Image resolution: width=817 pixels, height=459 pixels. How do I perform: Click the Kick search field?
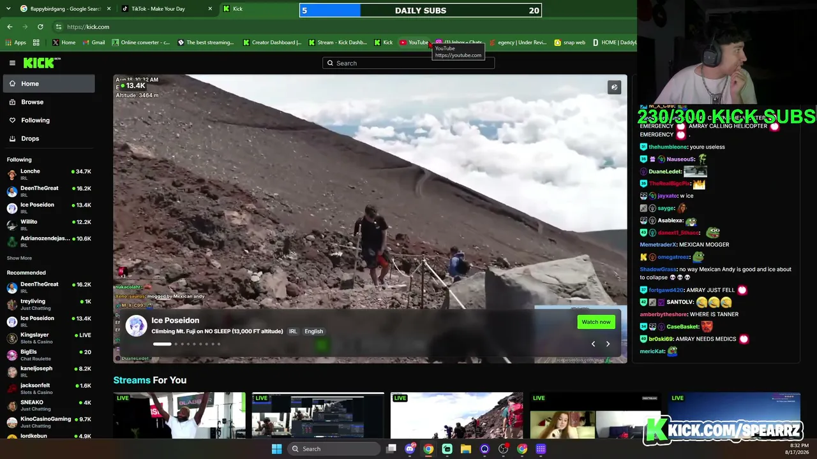click(408, 63)
